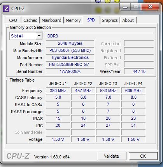The image size is (163, 167).
Task: Click the JEDEC #1 column header
Action: [58, 83]
